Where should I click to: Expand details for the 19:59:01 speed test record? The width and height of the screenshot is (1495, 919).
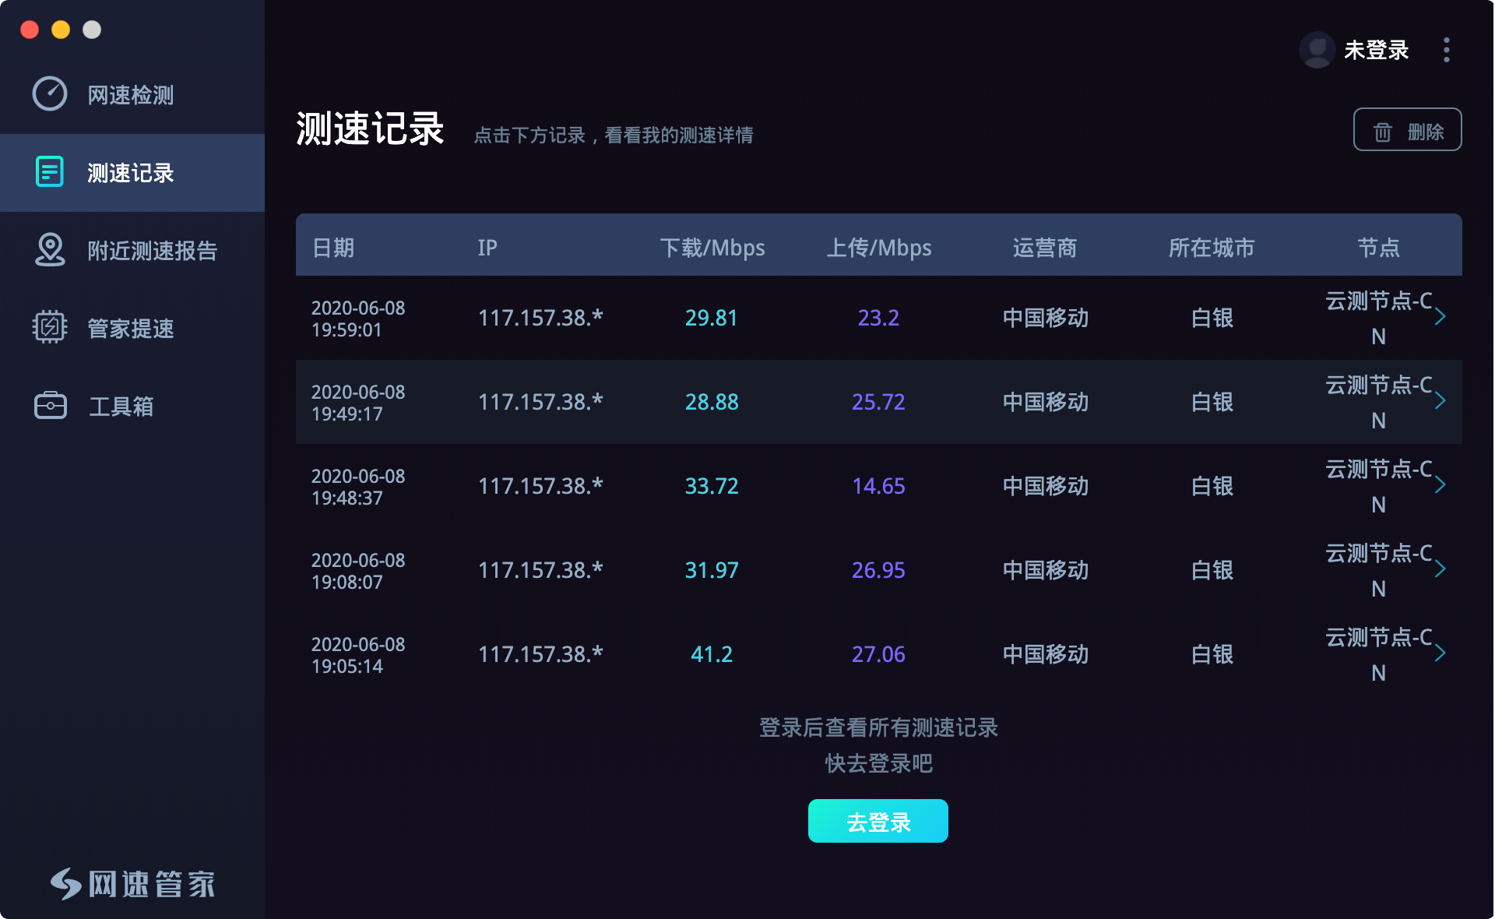point(1442,318)
